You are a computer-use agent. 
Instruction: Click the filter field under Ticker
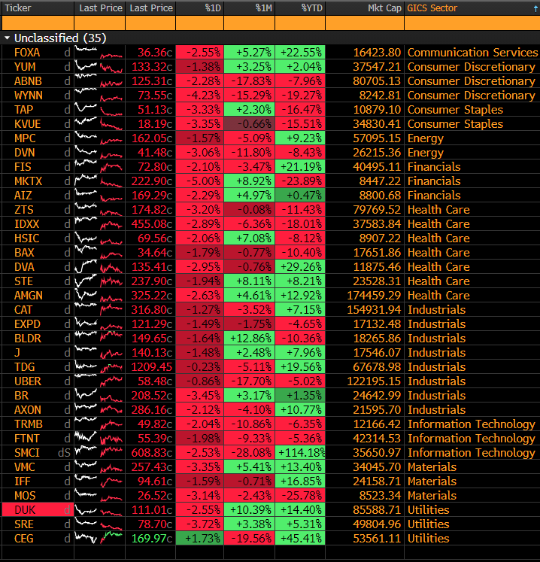[38, 23]
